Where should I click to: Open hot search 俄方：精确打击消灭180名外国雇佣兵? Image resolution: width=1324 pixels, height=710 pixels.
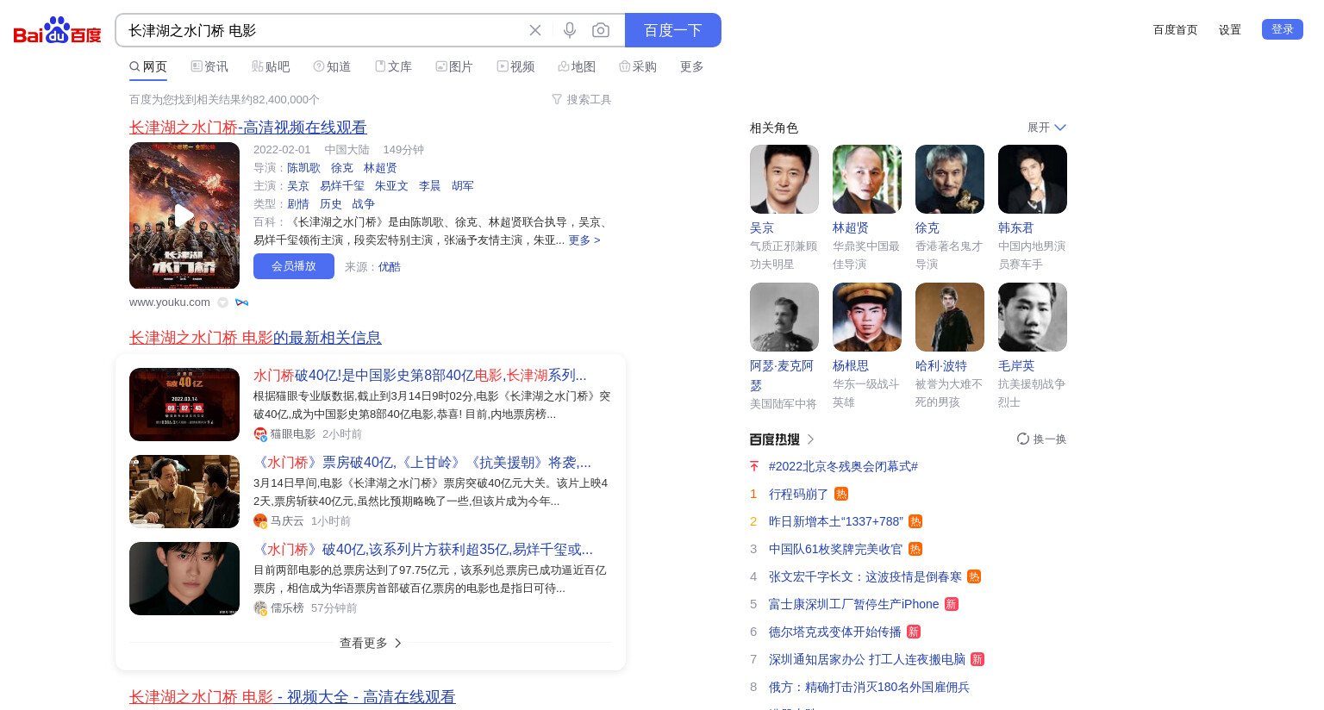[x=869, y=687]
